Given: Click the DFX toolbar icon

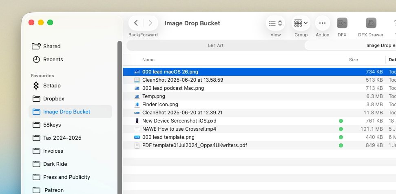Looking at the screenshot, I should coord(342,23).
